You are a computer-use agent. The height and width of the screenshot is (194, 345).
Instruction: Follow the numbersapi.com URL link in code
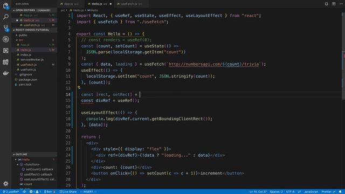click(x=213, y=64)
